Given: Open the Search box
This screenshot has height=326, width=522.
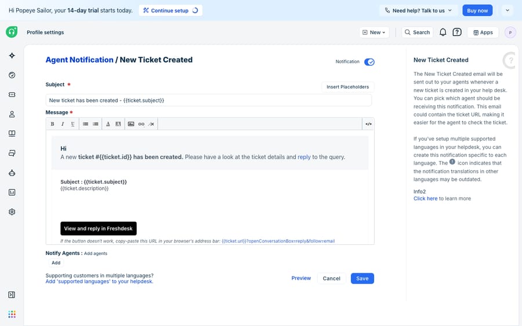Looking at the screenshot, I should [x=418, y=32].
